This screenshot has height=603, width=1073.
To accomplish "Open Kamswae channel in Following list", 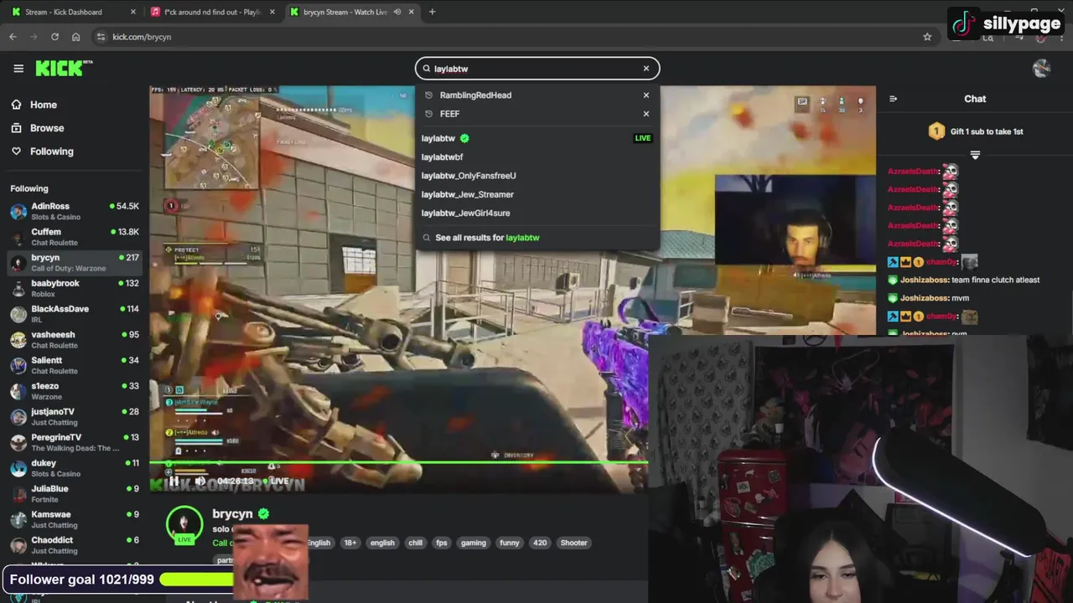I will click(74, 519).
